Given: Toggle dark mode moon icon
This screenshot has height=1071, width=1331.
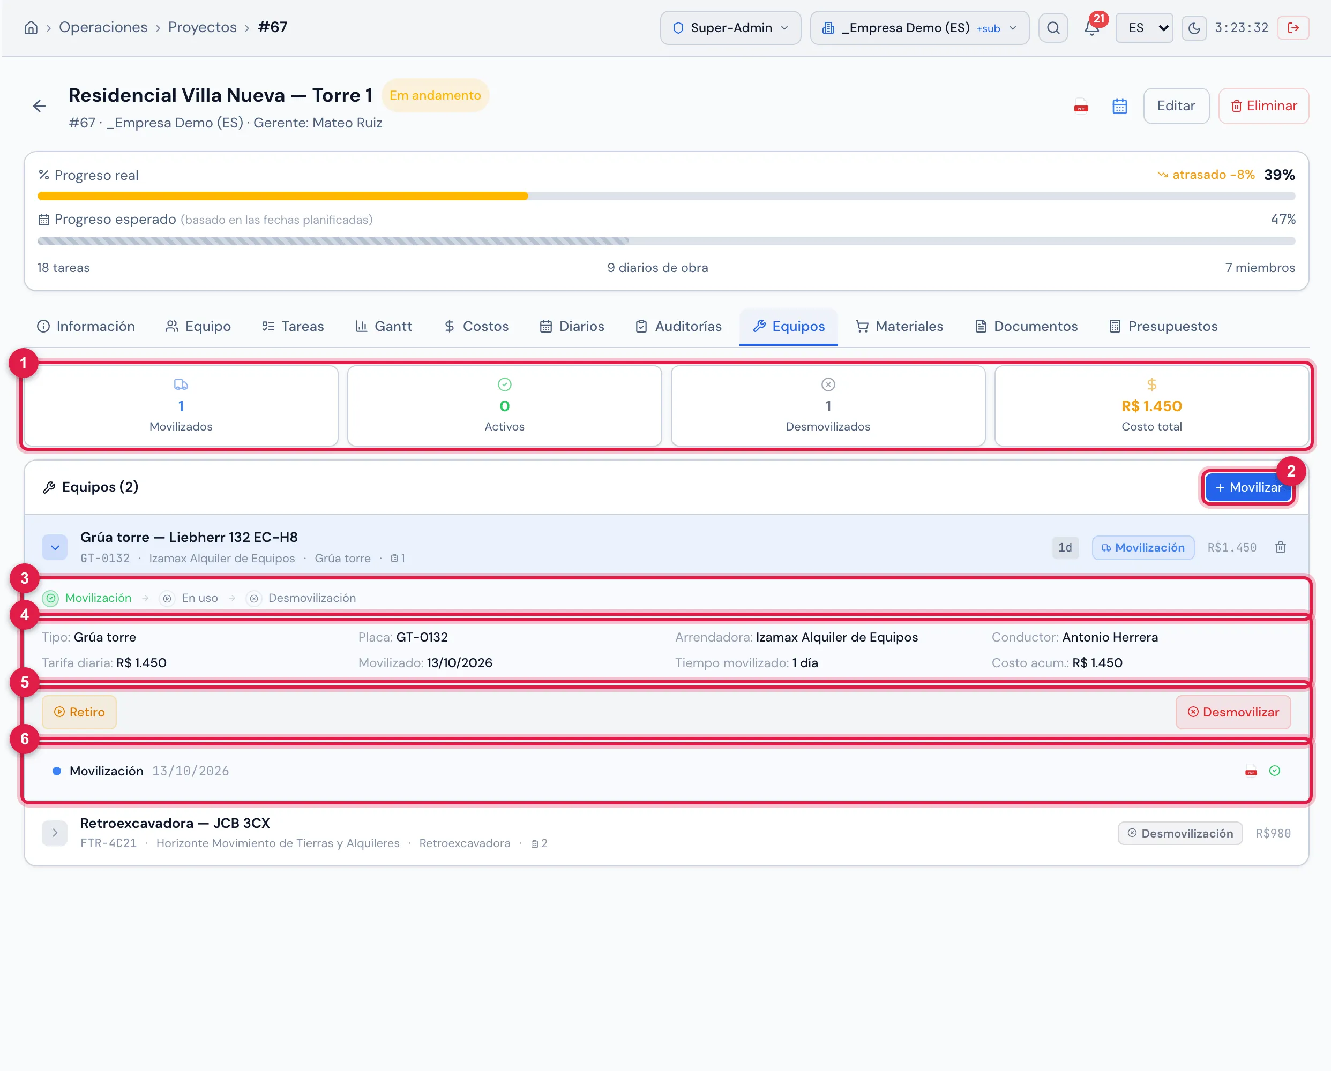Looking at the screenshot, I should click(x=1194, y=28).
